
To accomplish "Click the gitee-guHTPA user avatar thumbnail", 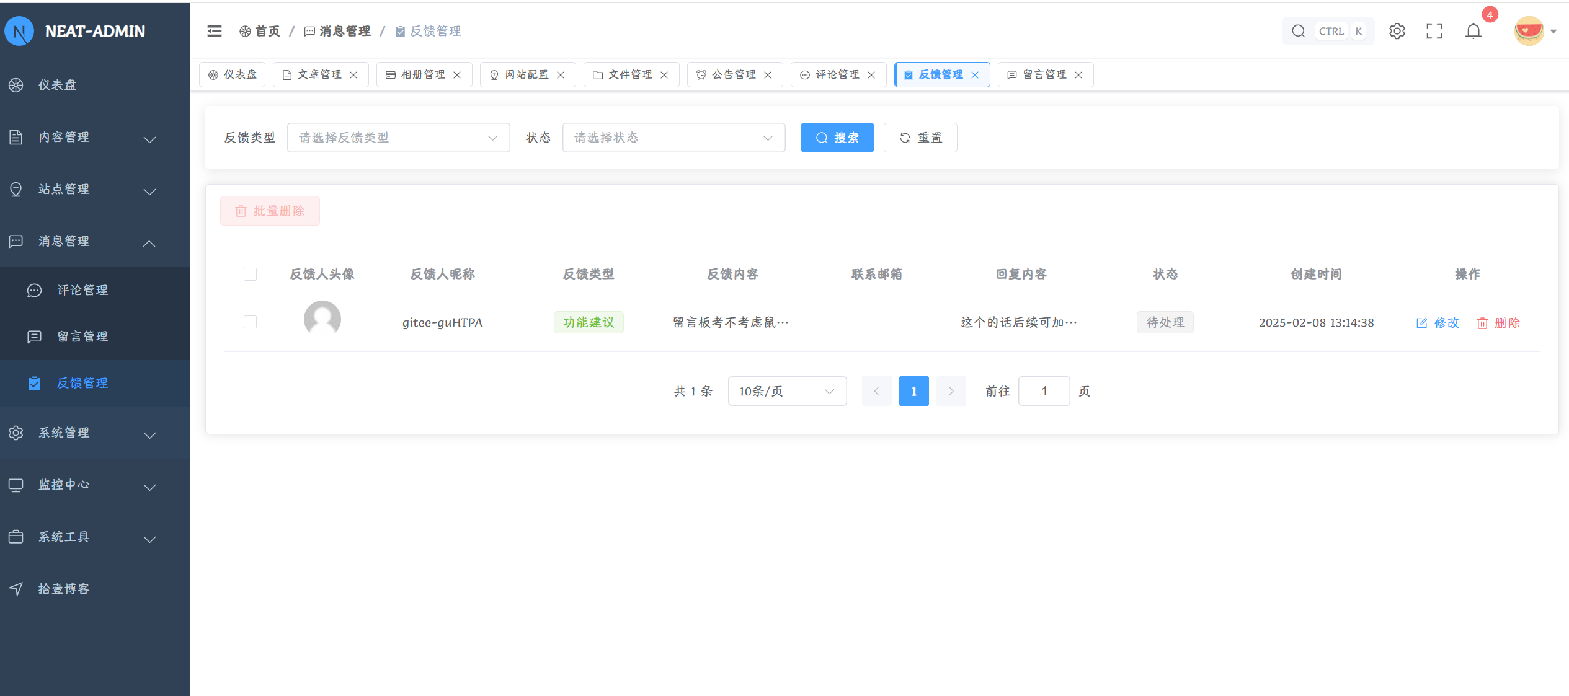I will click(322, 319).
